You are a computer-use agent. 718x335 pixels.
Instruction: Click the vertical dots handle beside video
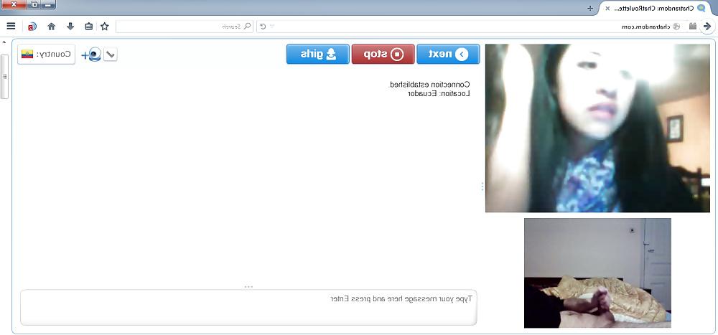pos(482,187)
